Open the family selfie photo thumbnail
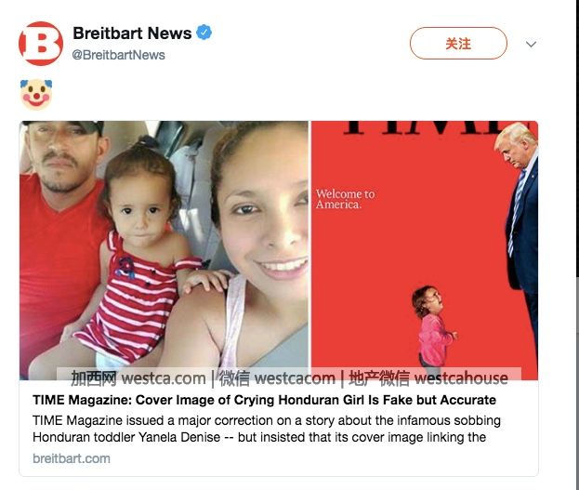The width and height of the screenshot is (579, 490). coord(164,250)
